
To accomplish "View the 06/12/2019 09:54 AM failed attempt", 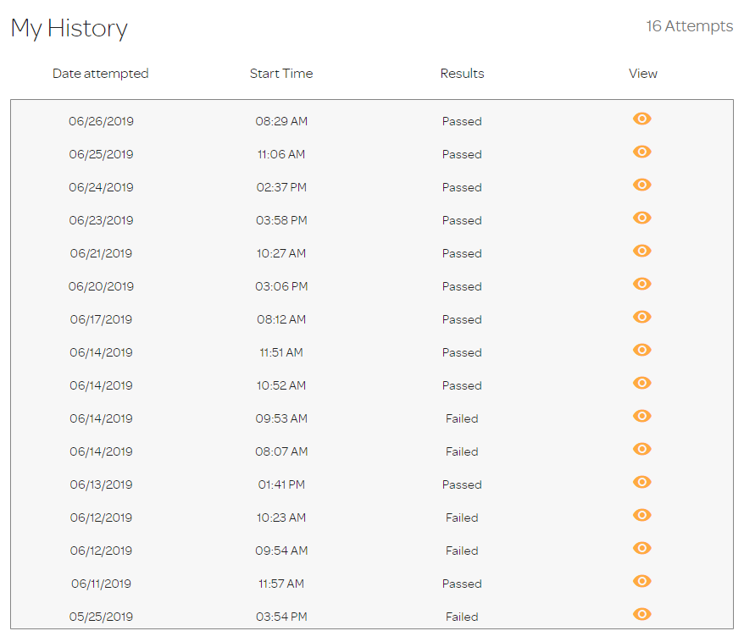I will 642,548.
